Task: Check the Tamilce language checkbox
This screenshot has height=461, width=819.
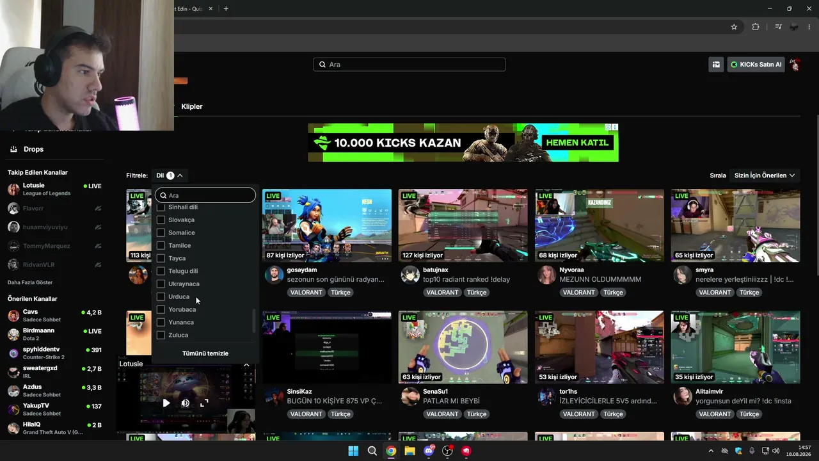Action: click(x=161, y=245)
